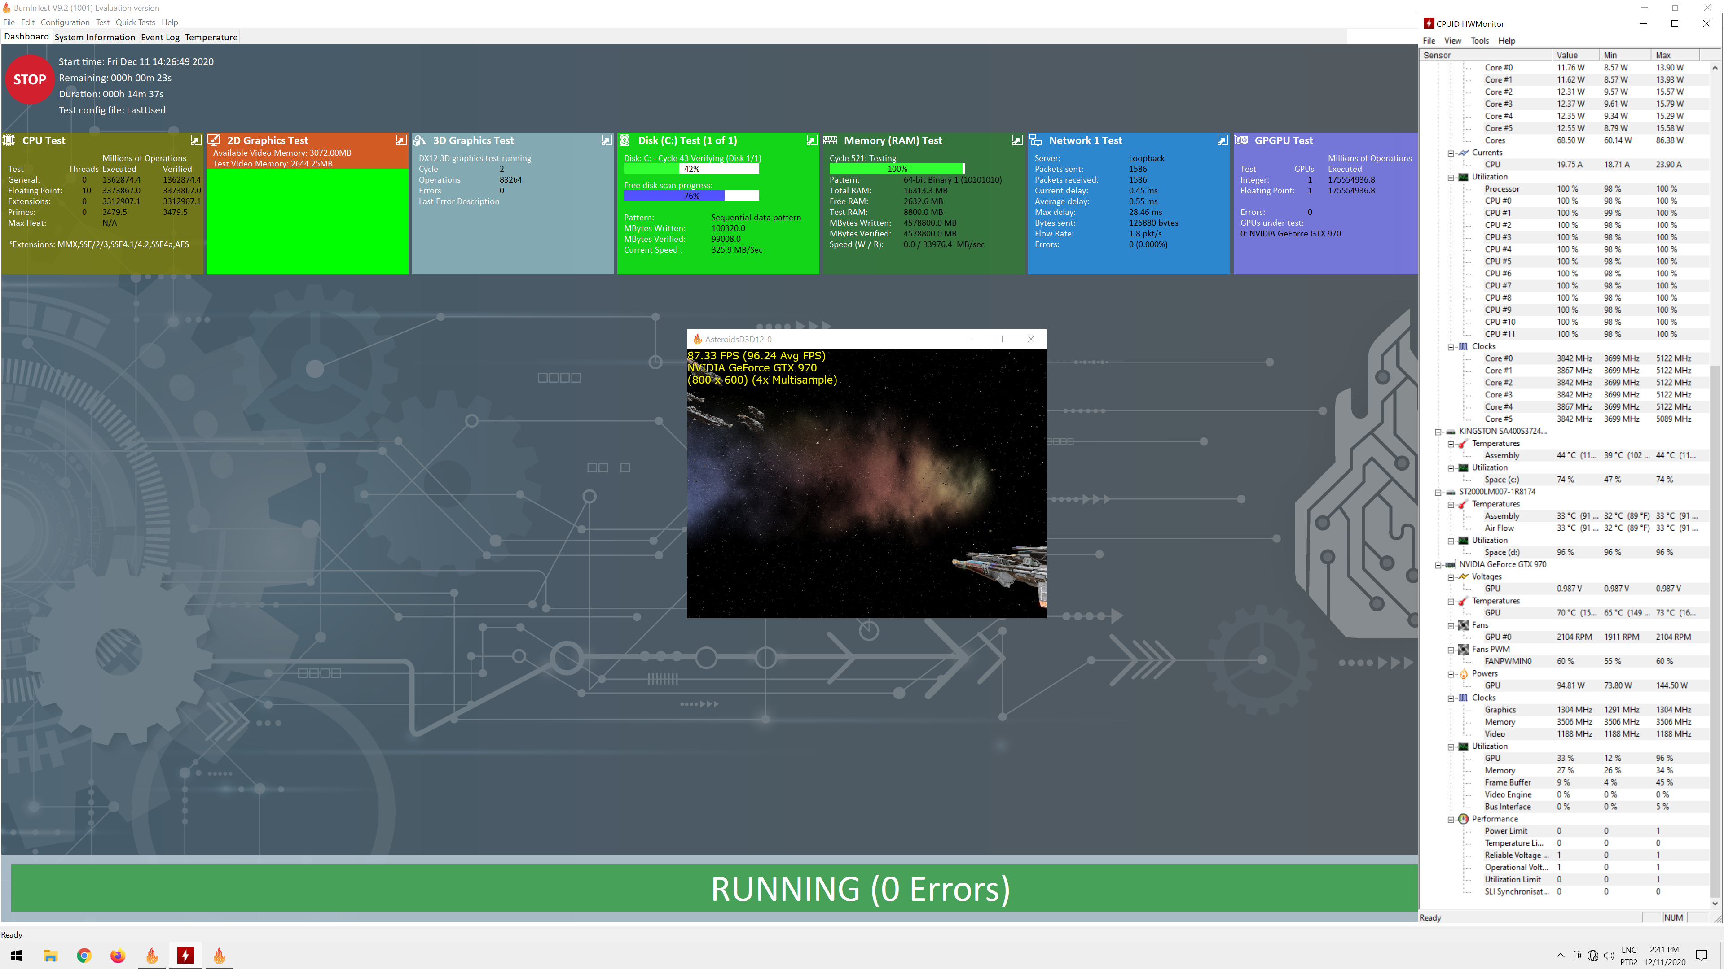The image size is (1724, 969).
Task: Open the CPU Test detail window icon
Action: pyautogui.click(x=195, y=140)
